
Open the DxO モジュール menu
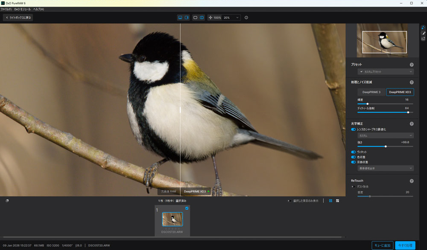pyautogui.click(x=23, y=9)
